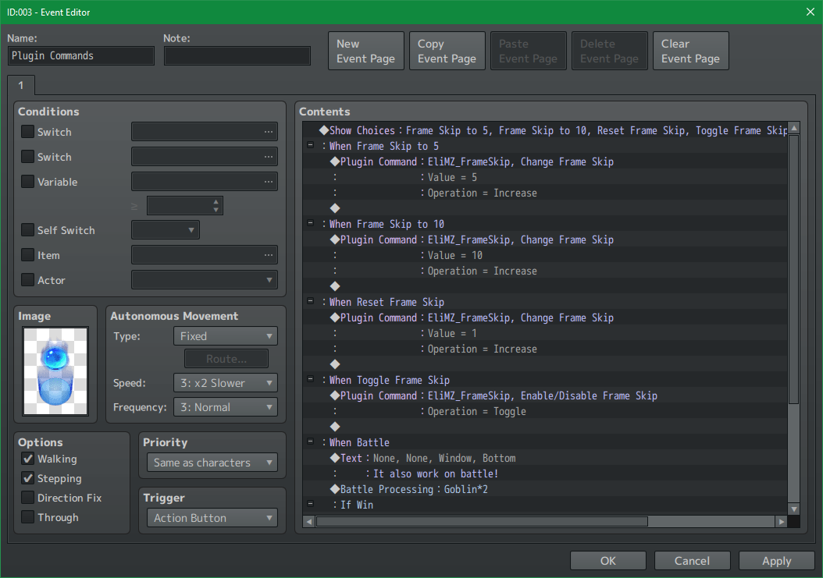Select empty diamond line after Frame Skip to 5
823x578 pixels.
(x=545, y=208)
